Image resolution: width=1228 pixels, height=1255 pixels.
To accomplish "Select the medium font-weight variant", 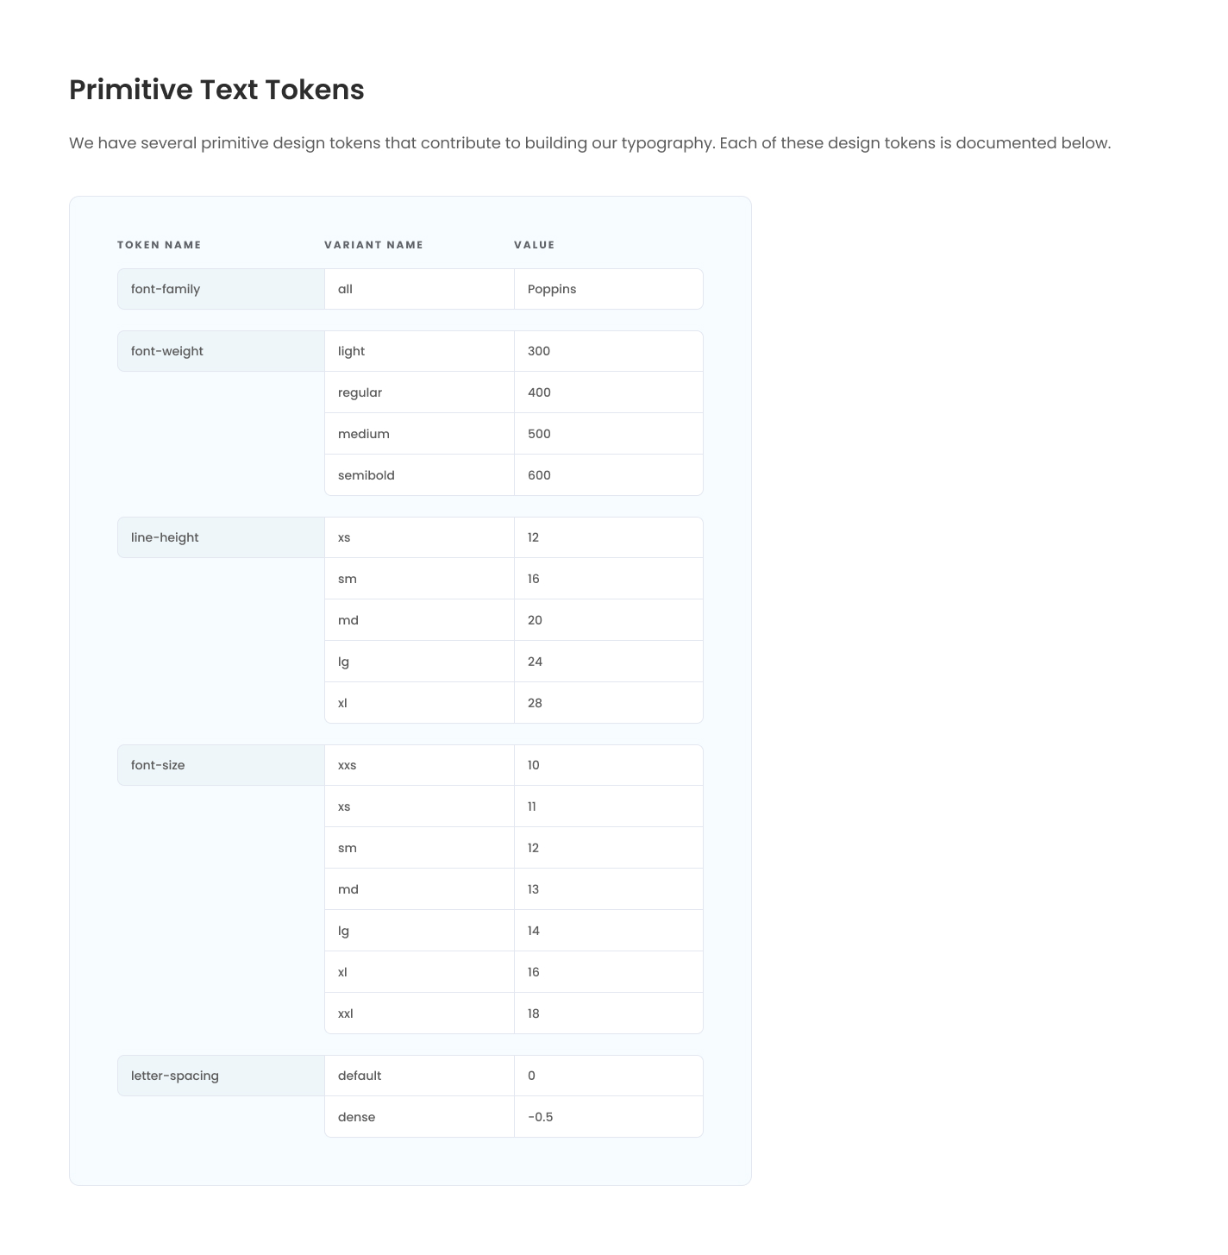I will pyautogui.click(x=419, y=434).
